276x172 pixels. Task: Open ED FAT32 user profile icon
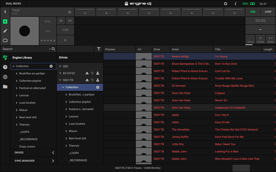click(98, 73)
